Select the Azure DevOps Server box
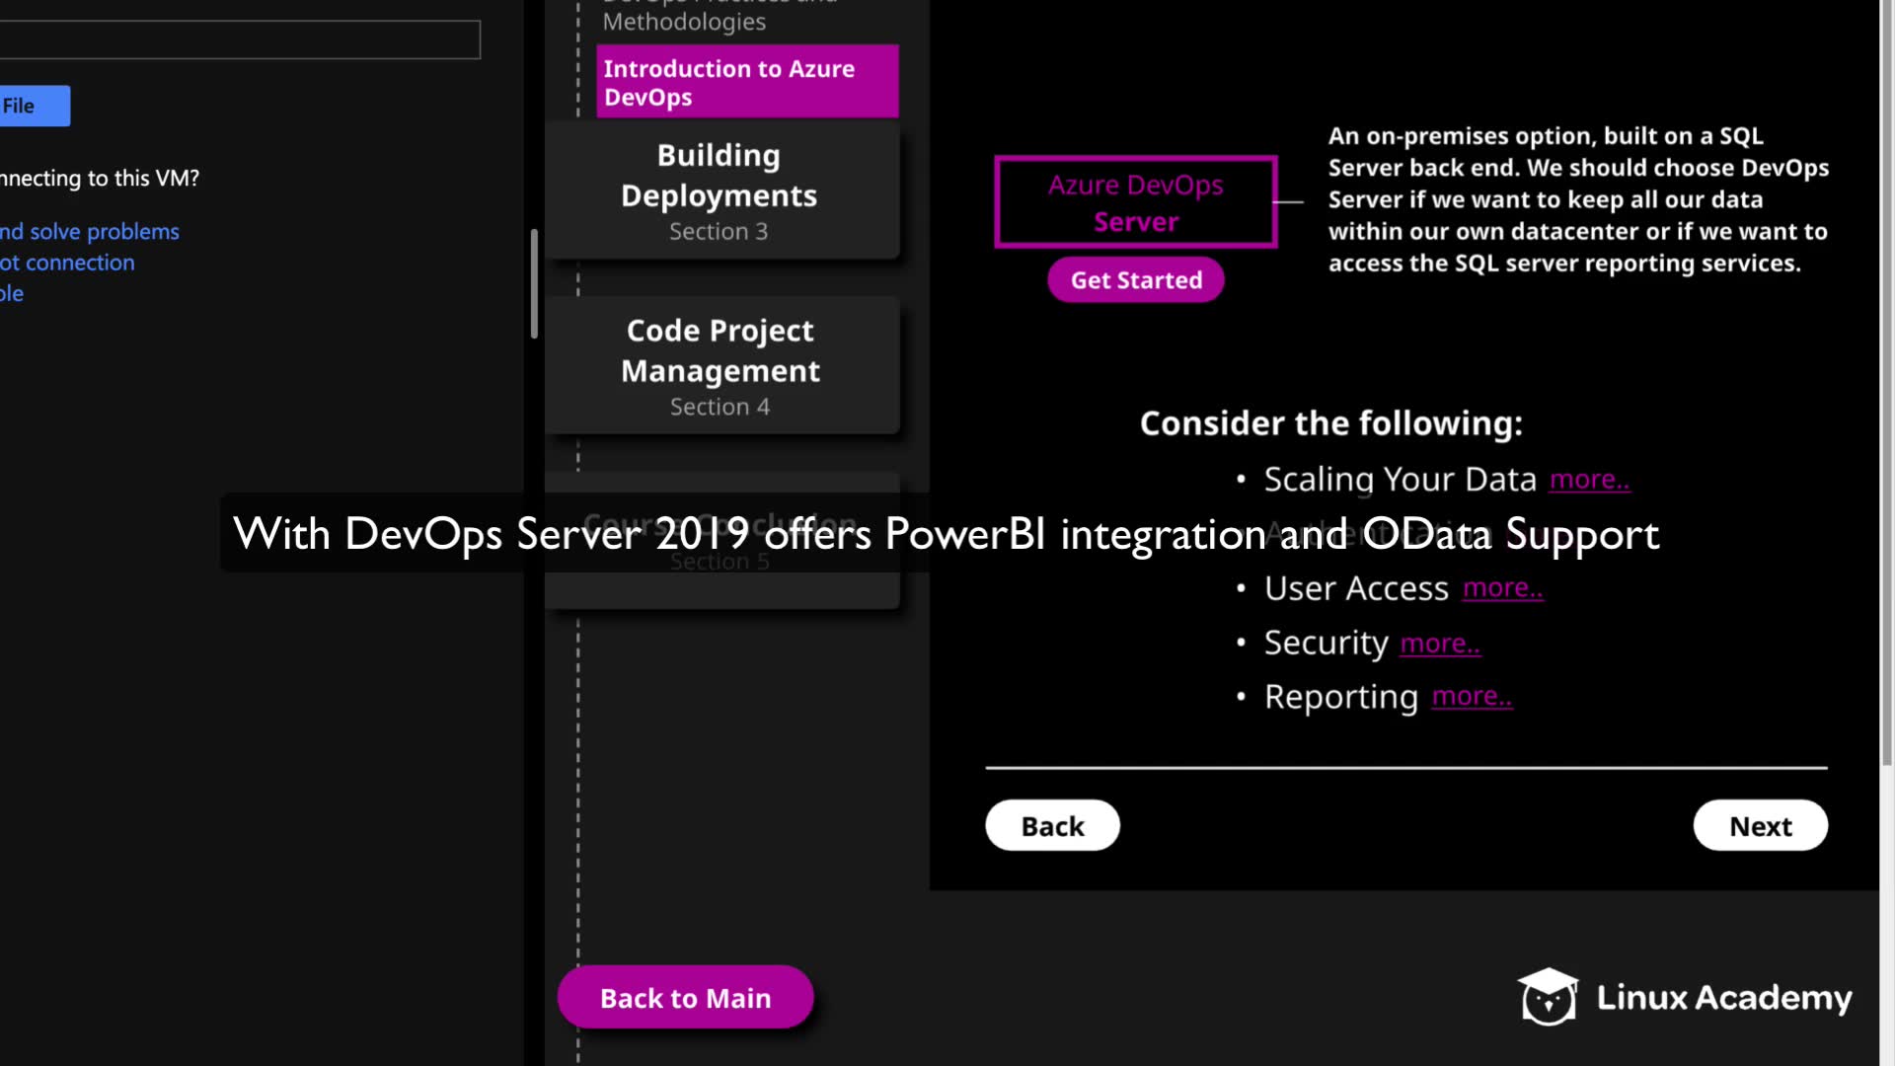This screenshot has width=1895, height=1066. click(1135, 202)
